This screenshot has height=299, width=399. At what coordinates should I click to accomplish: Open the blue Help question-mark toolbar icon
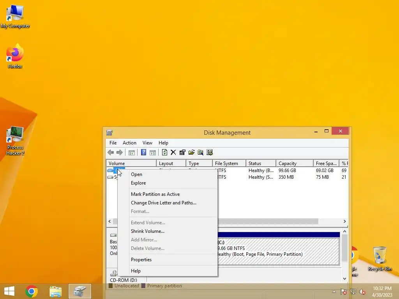[x=143, y=152]
